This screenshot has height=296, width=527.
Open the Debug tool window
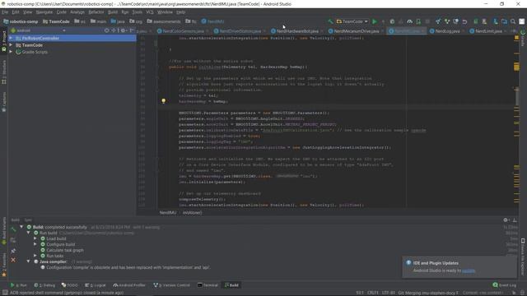click(x=44, y=285)
